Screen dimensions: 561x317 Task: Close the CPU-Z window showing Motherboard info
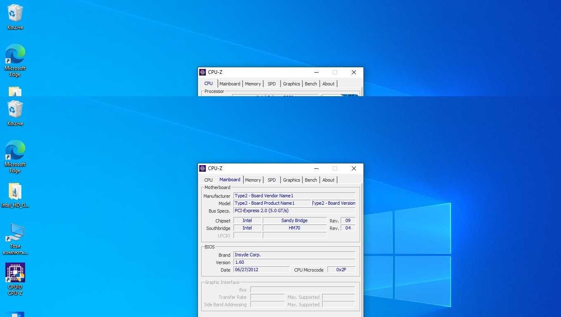pyautogui.click(x=354, y=168)
